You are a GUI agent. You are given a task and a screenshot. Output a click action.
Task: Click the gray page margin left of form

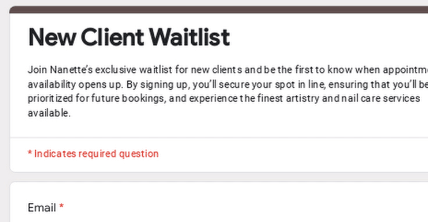click(4, 106)
